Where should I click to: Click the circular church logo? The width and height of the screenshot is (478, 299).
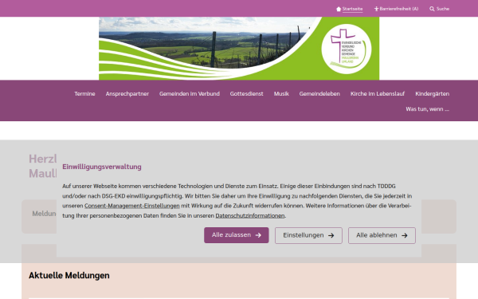click(347, 49)
